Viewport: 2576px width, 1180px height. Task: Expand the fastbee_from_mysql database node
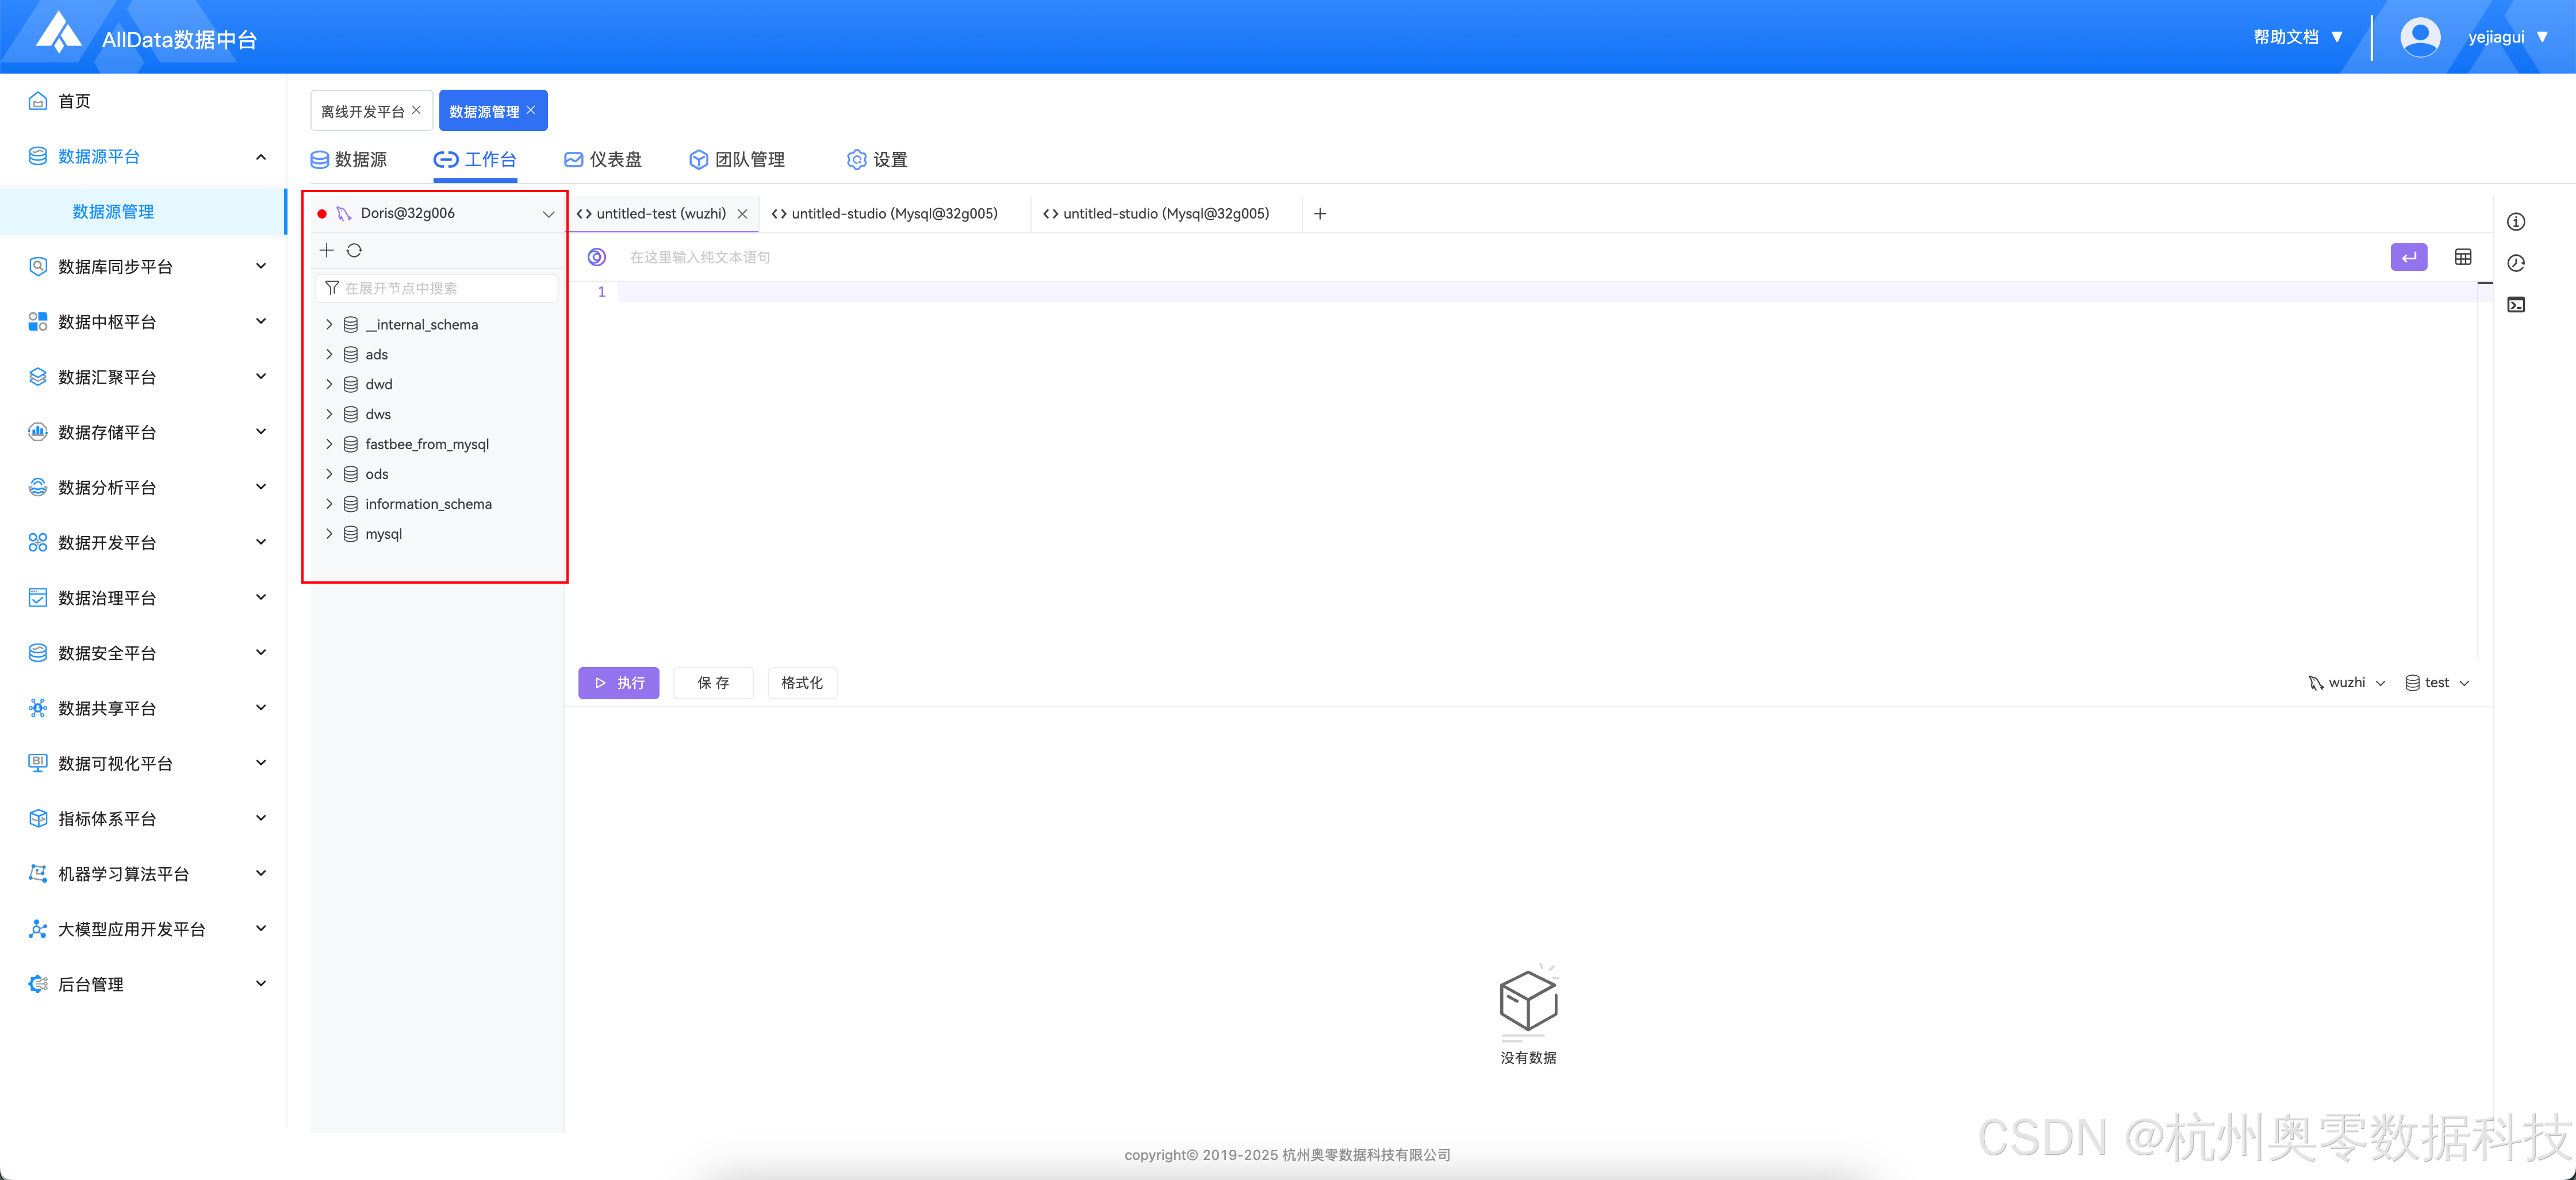point(329,444)
